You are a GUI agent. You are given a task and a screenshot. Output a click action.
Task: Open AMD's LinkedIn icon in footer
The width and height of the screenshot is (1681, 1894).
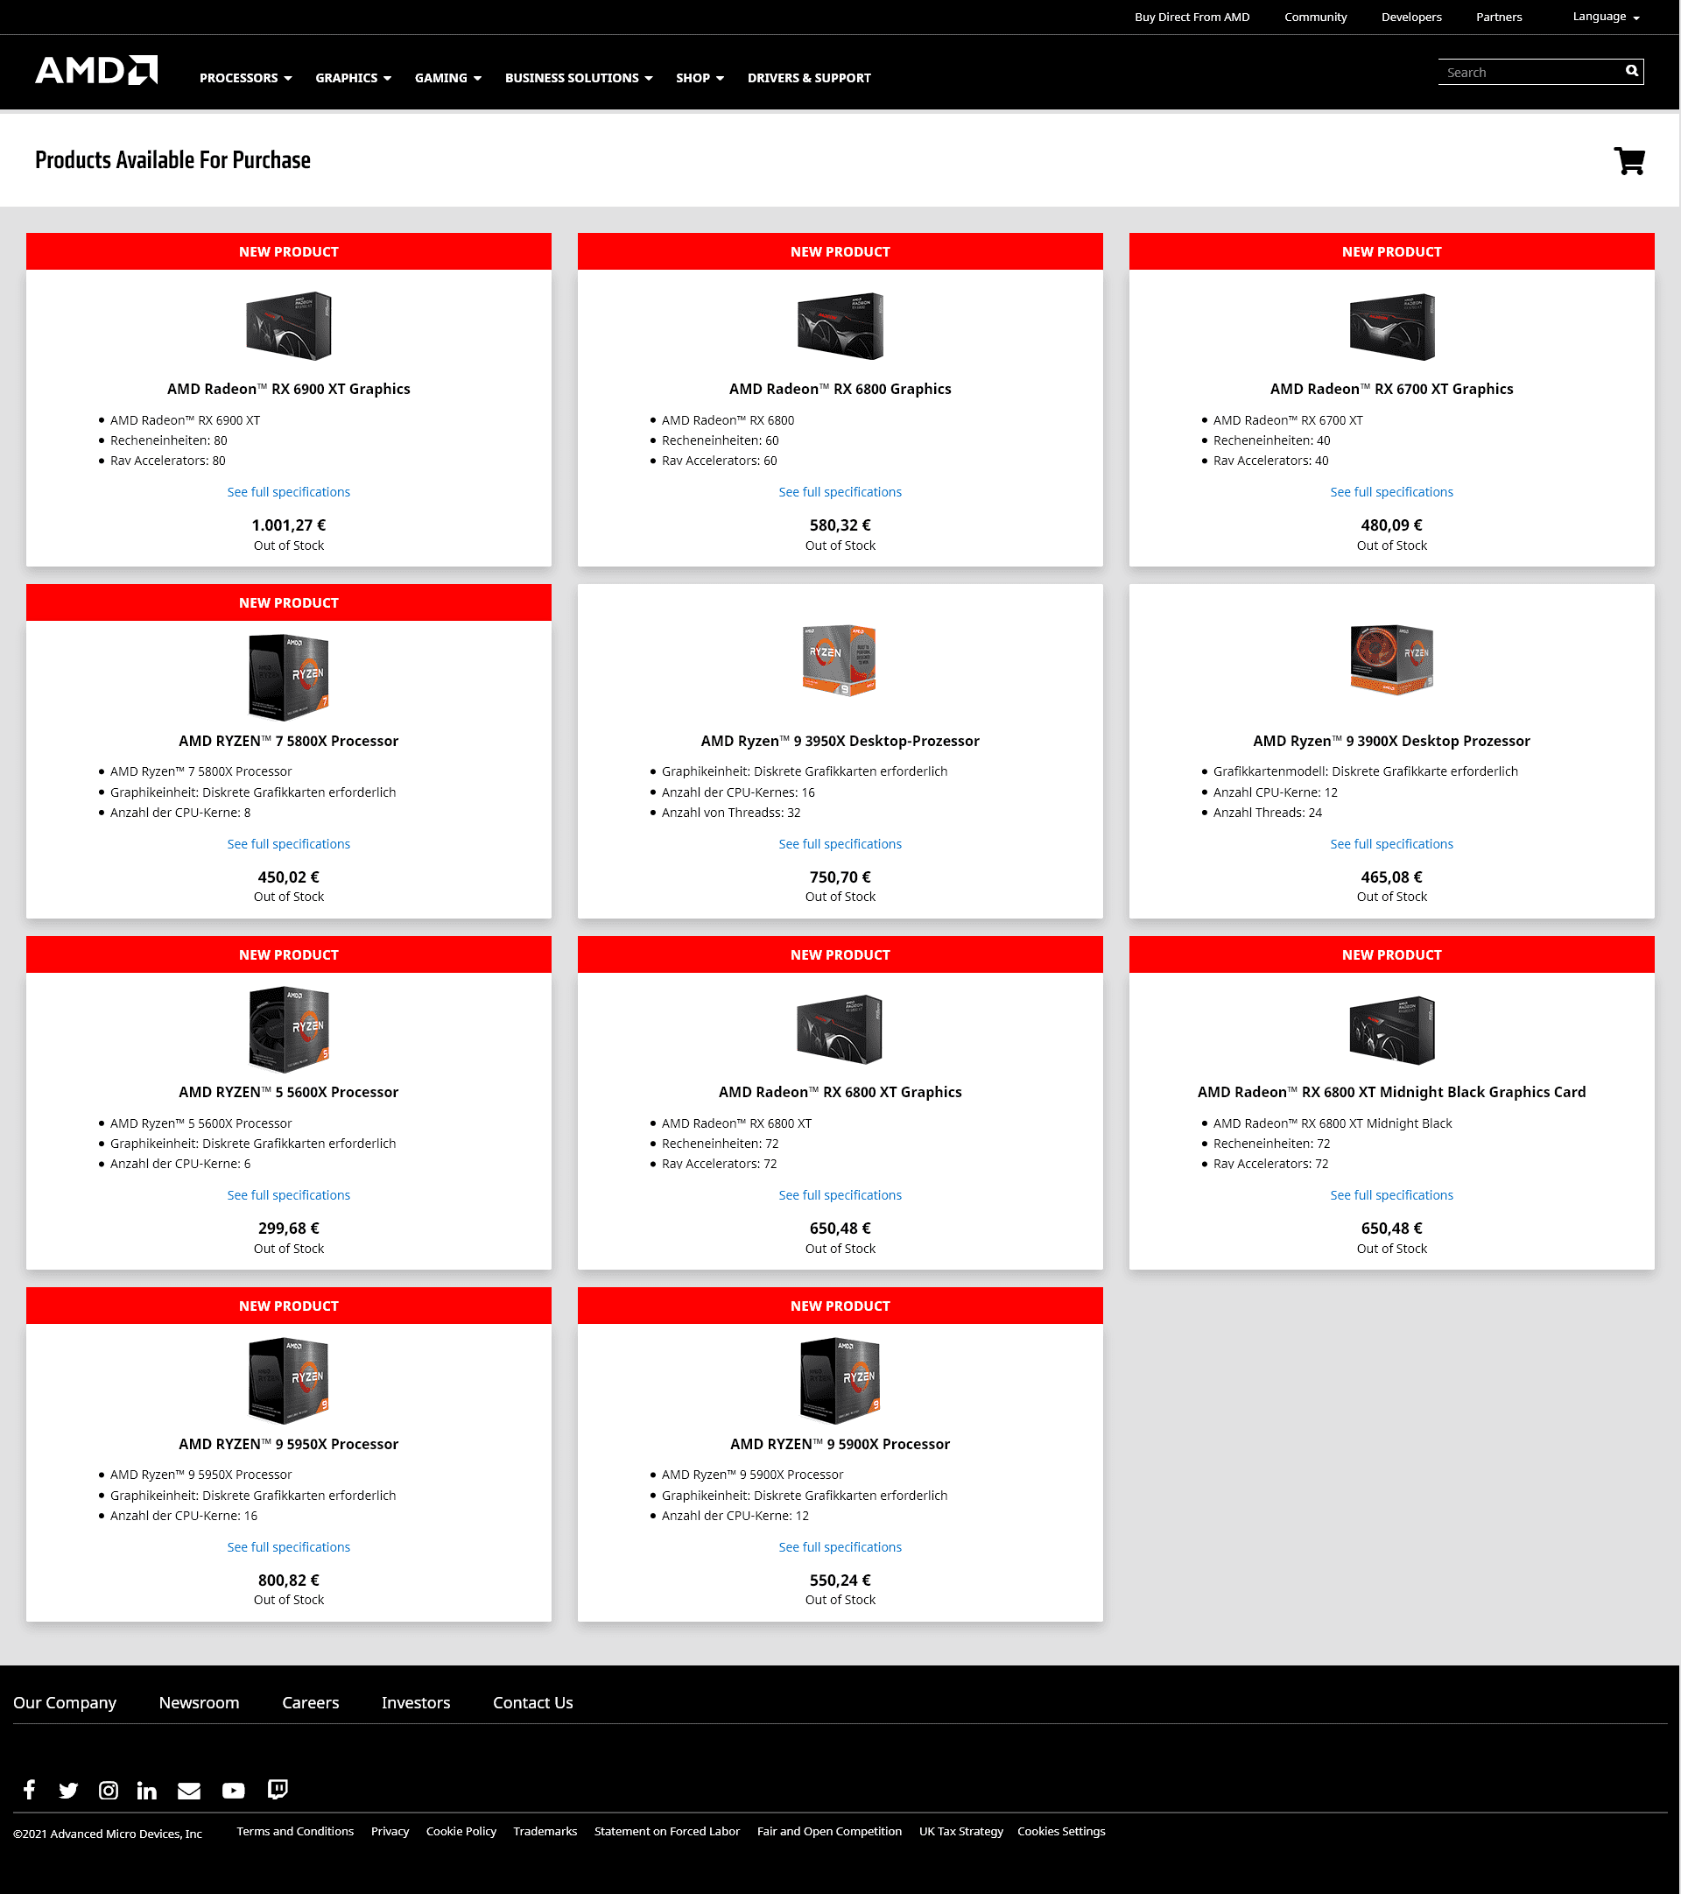146,1790
